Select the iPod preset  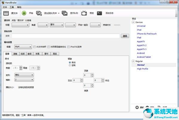[139, 30]
